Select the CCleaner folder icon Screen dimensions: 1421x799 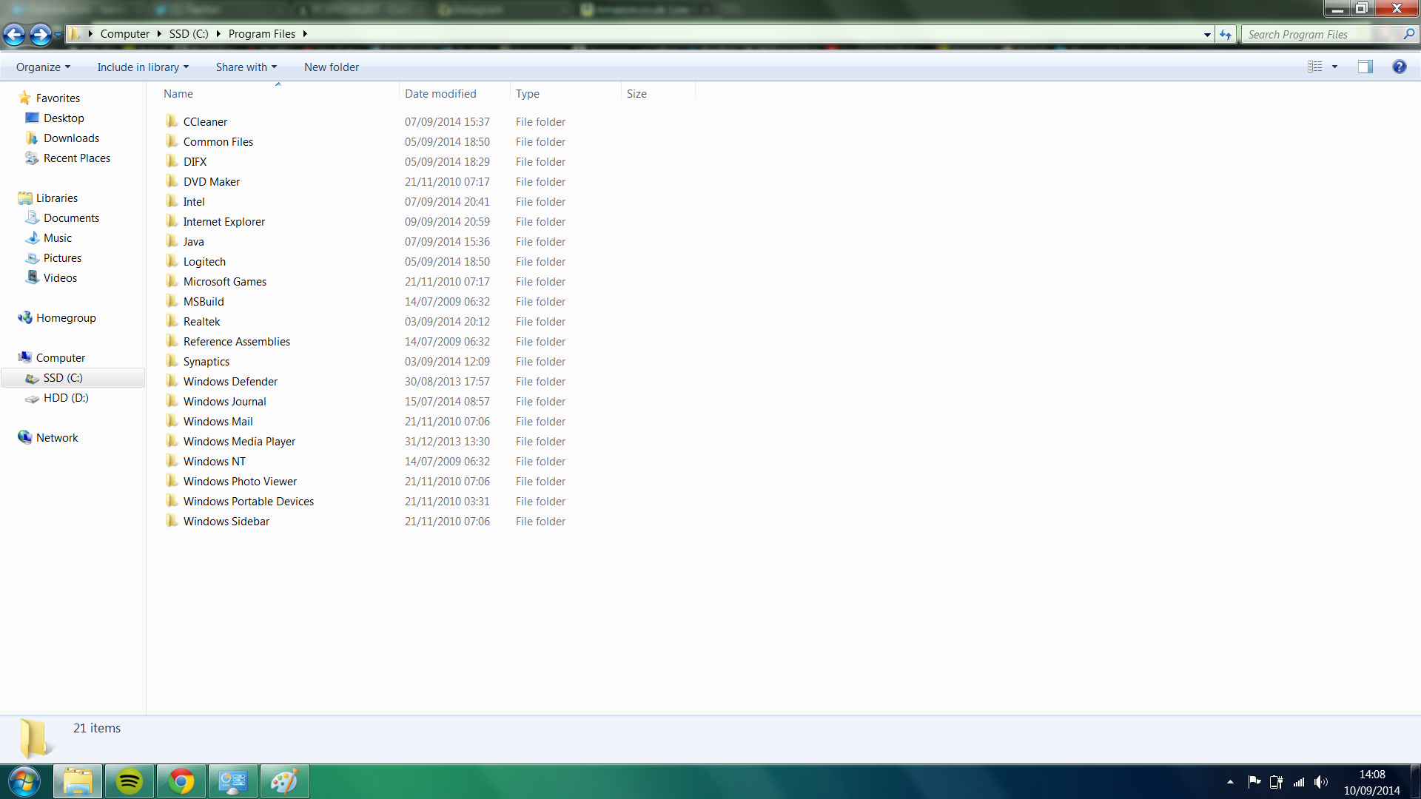coord(172,121)
